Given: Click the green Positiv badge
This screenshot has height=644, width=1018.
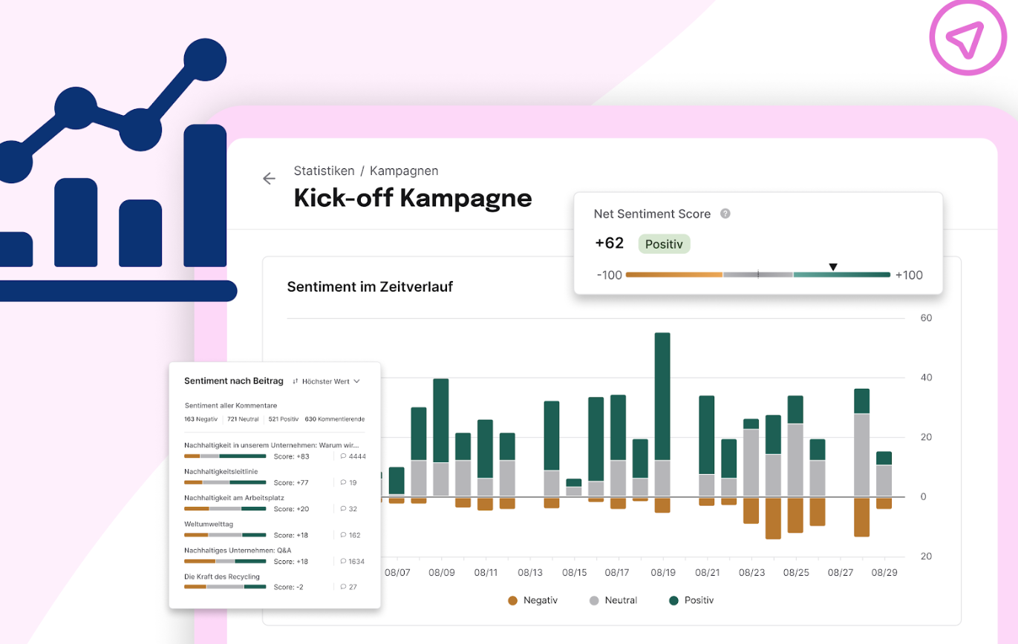Looking at the screenshot, I should click(x=663, y=244).
